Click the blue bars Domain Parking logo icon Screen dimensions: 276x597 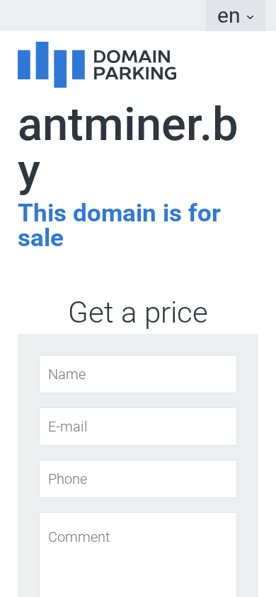(51, 64)
